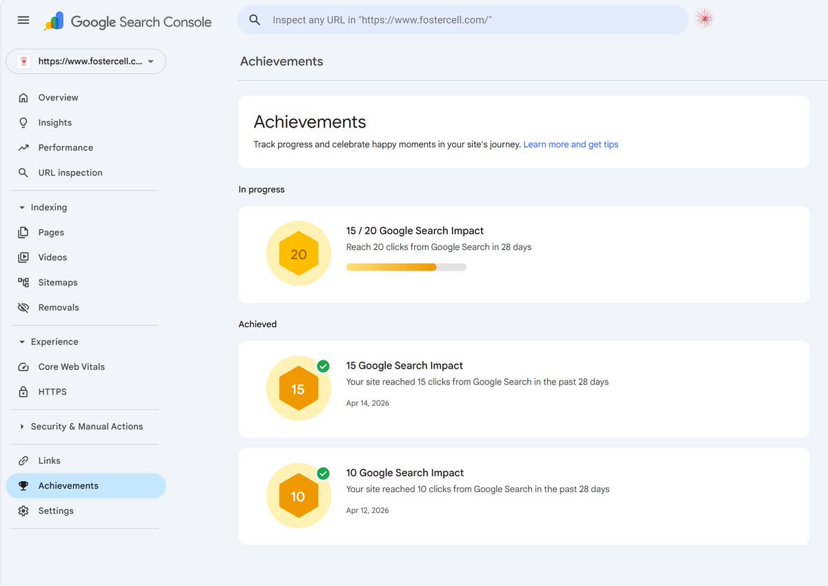Click the 15 clicks hexagon badge
The height and width of the screenshot is (586, 828).
click(x=298, y=389)
